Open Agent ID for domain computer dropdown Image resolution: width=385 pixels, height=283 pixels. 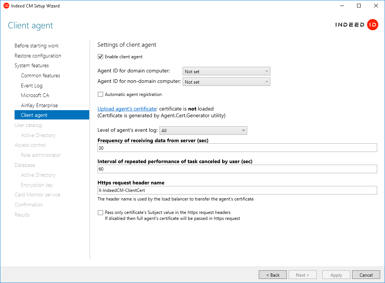point(226,71)
